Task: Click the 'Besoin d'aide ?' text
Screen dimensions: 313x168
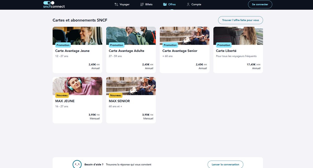Action: pos(94,165)
